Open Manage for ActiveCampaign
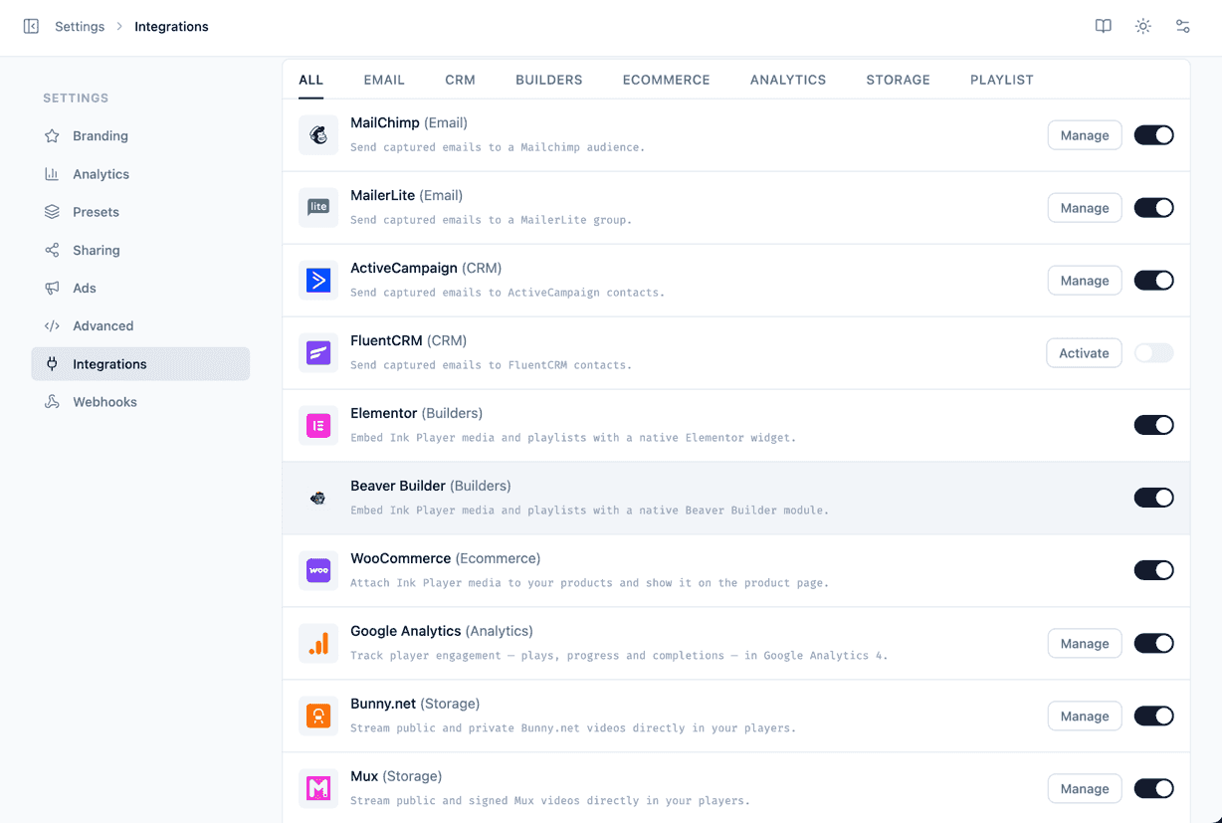This screenshot has width=1222, height=823. pyautogui.click(x=1085, y=281)
